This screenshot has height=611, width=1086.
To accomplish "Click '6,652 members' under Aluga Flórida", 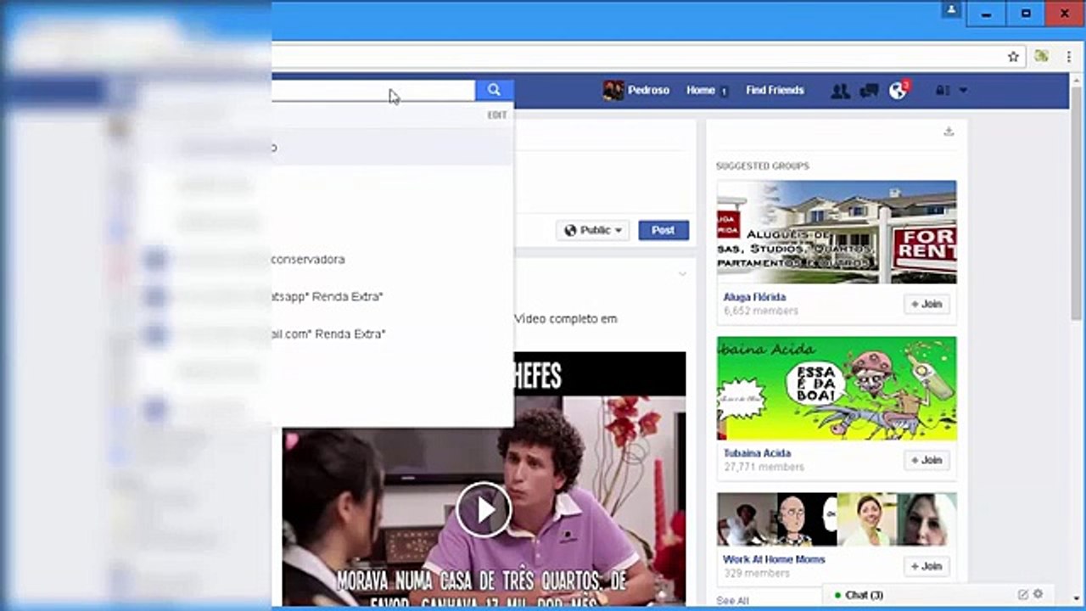I will [761, 311].
